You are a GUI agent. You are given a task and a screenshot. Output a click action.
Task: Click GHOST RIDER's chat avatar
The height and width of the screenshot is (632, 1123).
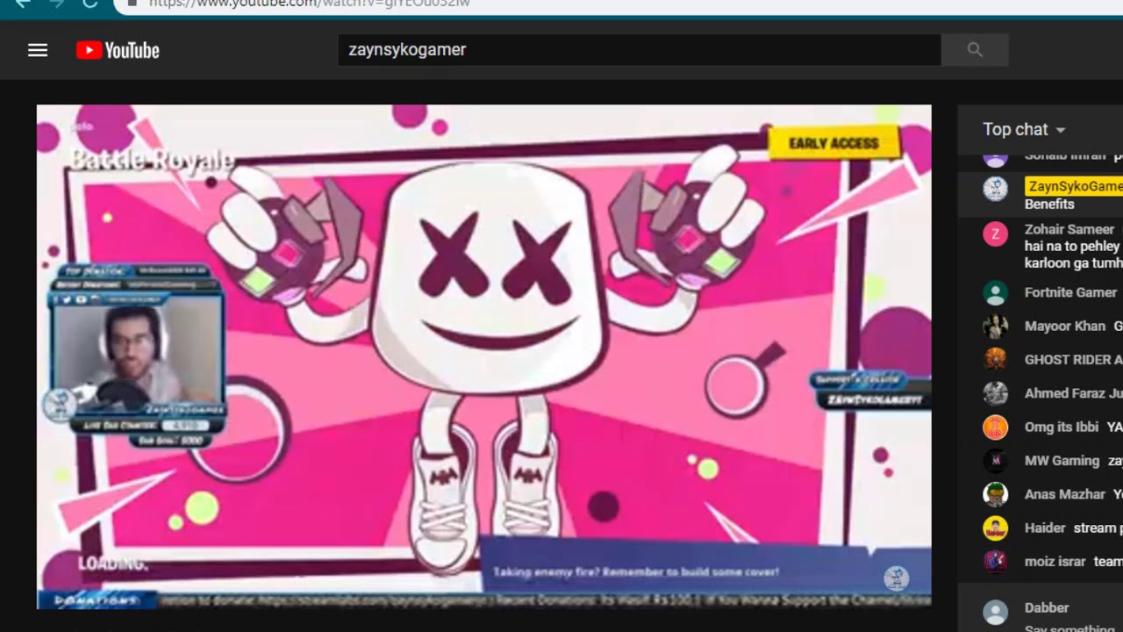coord(995,359)
